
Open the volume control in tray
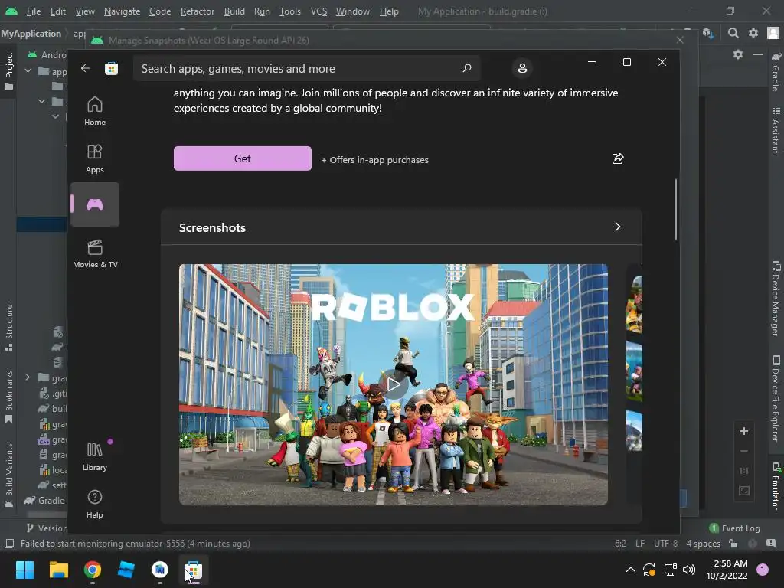[x=689, y=570]
